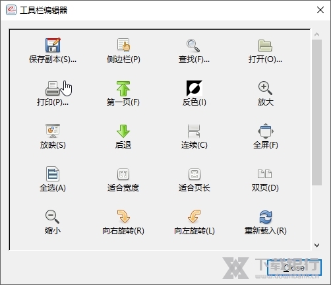Select the Fit Width (适合宽度) icon

(123, 174)
